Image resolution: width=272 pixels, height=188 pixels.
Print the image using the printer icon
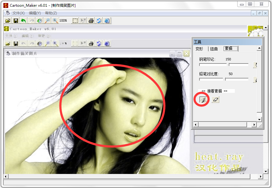pyautogui.click(x=91, y=21)
